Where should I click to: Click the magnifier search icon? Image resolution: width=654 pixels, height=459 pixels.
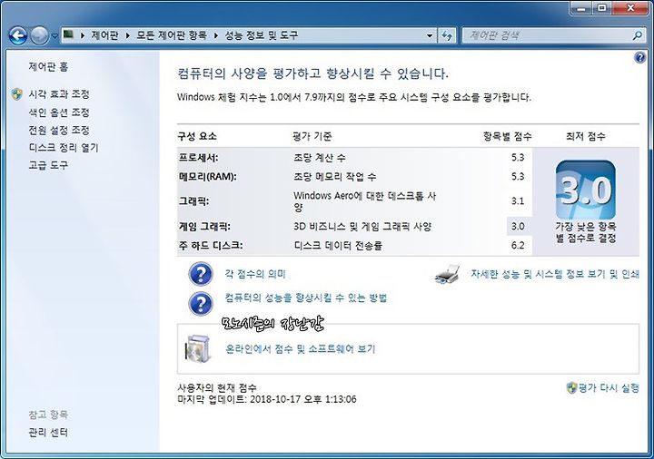637,35
